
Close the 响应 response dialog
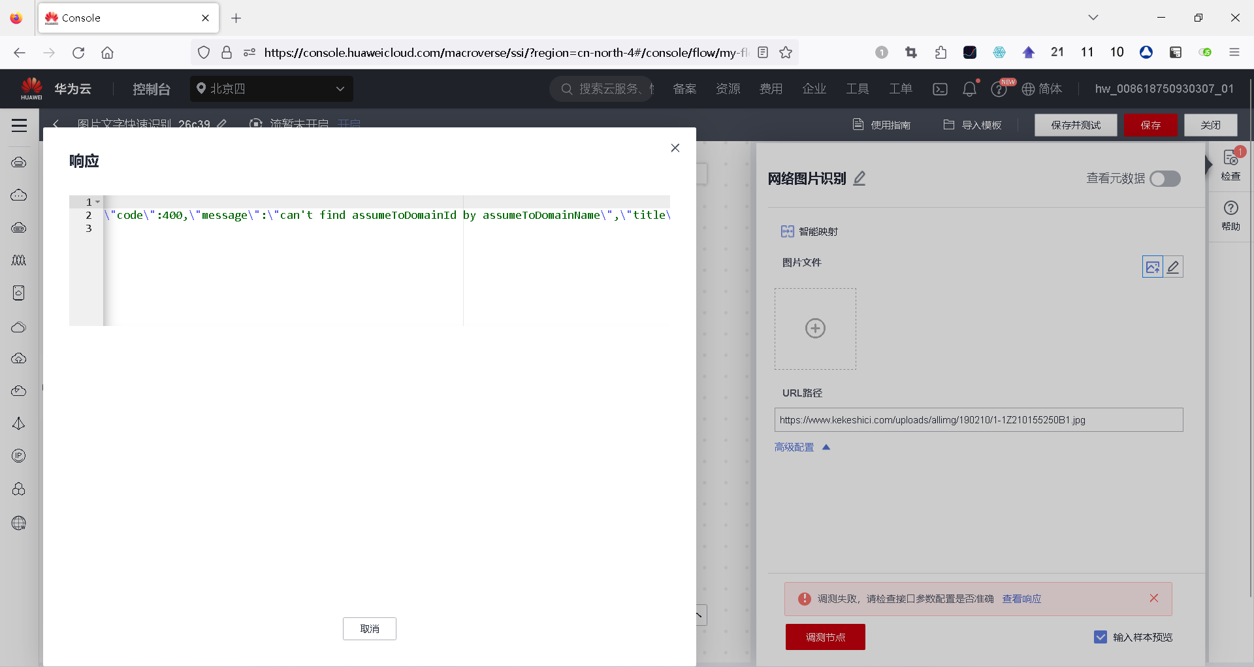coord(675,148)
